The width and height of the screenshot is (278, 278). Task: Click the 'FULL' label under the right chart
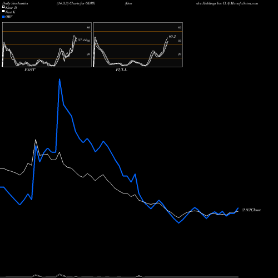coord(121,70)
